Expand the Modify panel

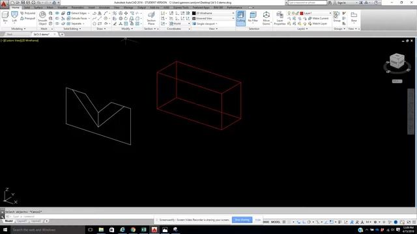pos(127,29)
